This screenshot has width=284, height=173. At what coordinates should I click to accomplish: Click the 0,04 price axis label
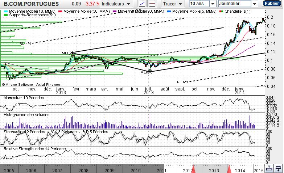[271, 86]
